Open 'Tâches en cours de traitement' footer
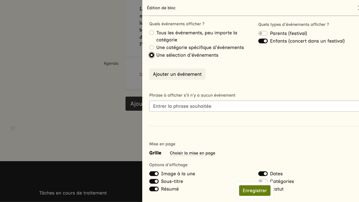Screen dimensions: 359x202 click(x=73, y=193)
